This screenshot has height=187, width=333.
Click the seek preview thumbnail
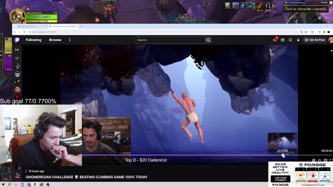tap(282, 141)
